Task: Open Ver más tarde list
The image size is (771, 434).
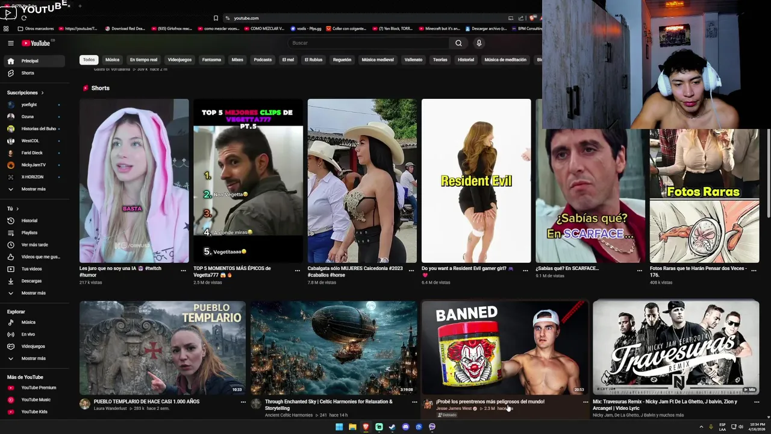Action: (x=33, y=245)
